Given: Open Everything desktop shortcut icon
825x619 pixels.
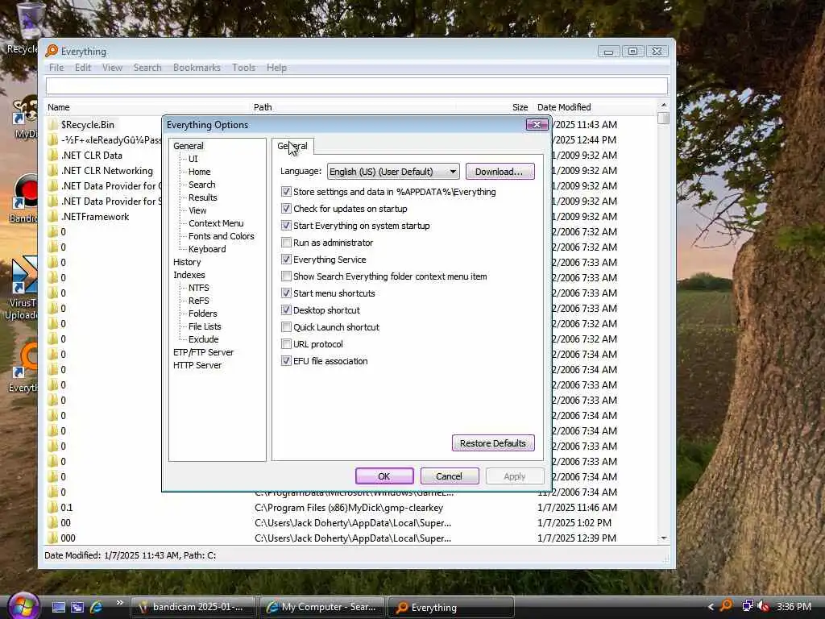Looking at the screenshot, I should tap(24, 368).
